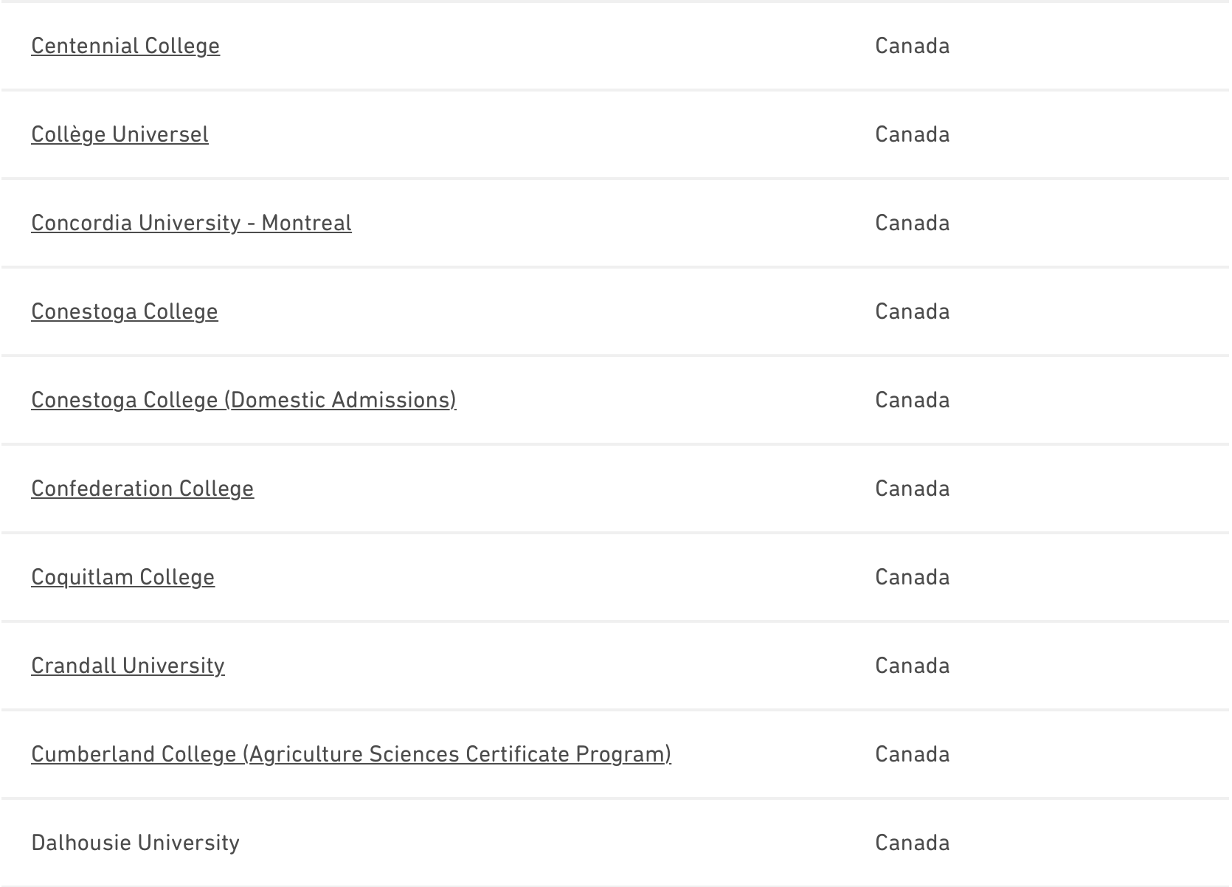
Task: Click Canada in the Collège Universel row
Action: [x=912, y=134]
